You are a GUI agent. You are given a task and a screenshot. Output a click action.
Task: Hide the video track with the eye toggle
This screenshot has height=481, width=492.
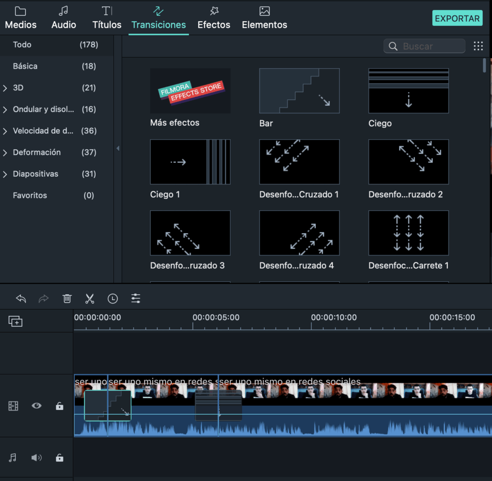(36, 406)
